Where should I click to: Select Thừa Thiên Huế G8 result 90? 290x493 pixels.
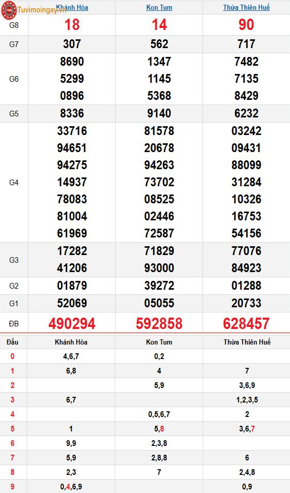point(247,25)
